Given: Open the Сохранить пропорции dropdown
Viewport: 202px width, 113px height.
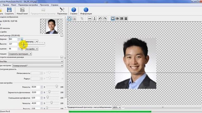Looking at the screenshot, I should click(x=20, y=54).
